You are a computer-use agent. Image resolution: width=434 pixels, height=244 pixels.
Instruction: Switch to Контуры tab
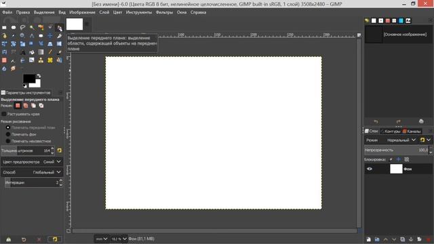391,131
